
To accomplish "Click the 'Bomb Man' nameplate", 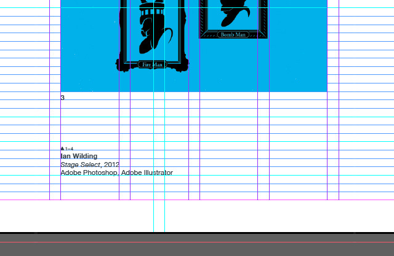I will tap(233, 34).
